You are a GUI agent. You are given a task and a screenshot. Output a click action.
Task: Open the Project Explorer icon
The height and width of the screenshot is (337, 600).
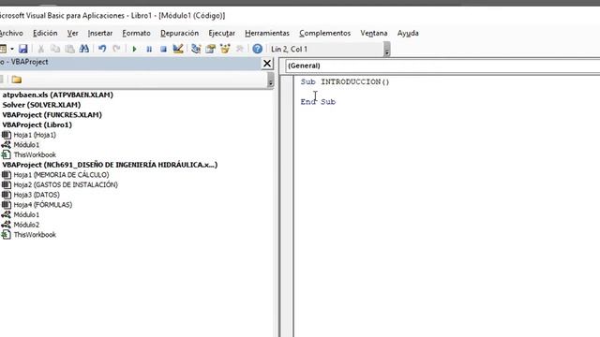[196, 49]
